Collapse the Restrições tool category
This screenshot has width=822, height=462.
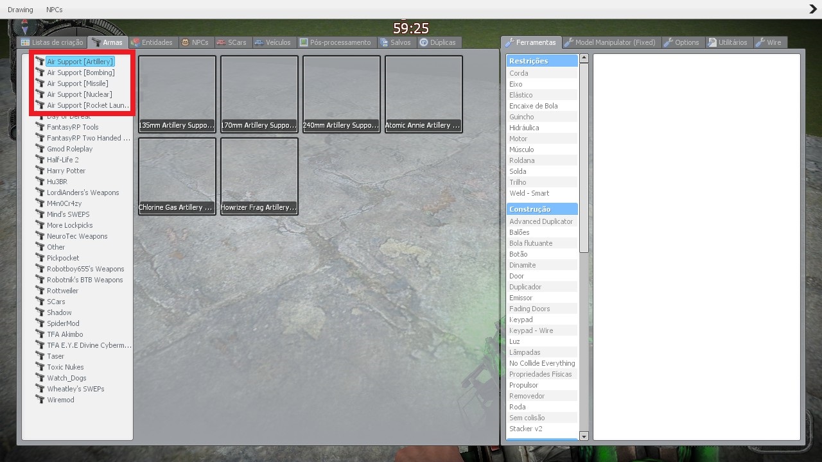pos(542,61)
